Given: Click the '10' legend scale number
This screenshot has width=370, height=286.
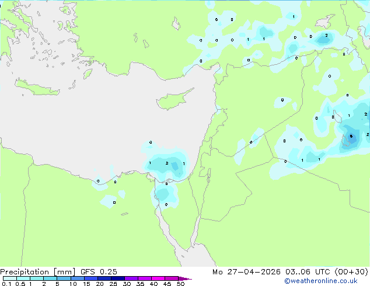Looking at the screenshot, I should click(73, 284).
